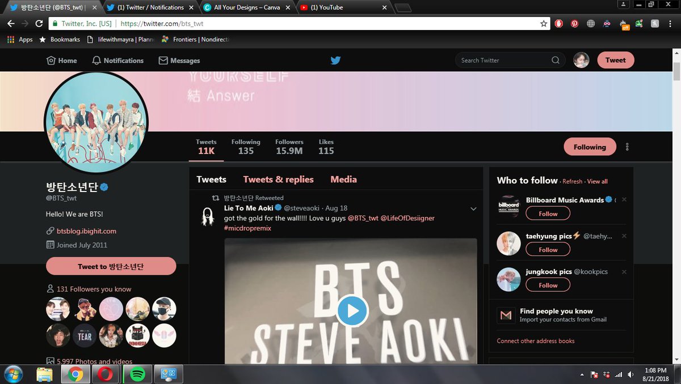The width and height of the screenshot is (681, 384).
Task: Open the Likes 115 list
Action: pos(326,147)
